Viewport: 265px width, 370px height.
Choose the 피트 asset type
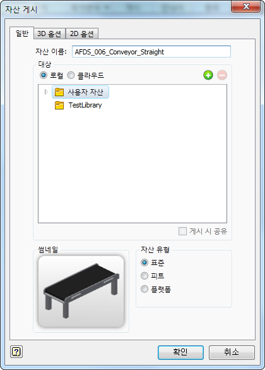[x=144, y=276]
